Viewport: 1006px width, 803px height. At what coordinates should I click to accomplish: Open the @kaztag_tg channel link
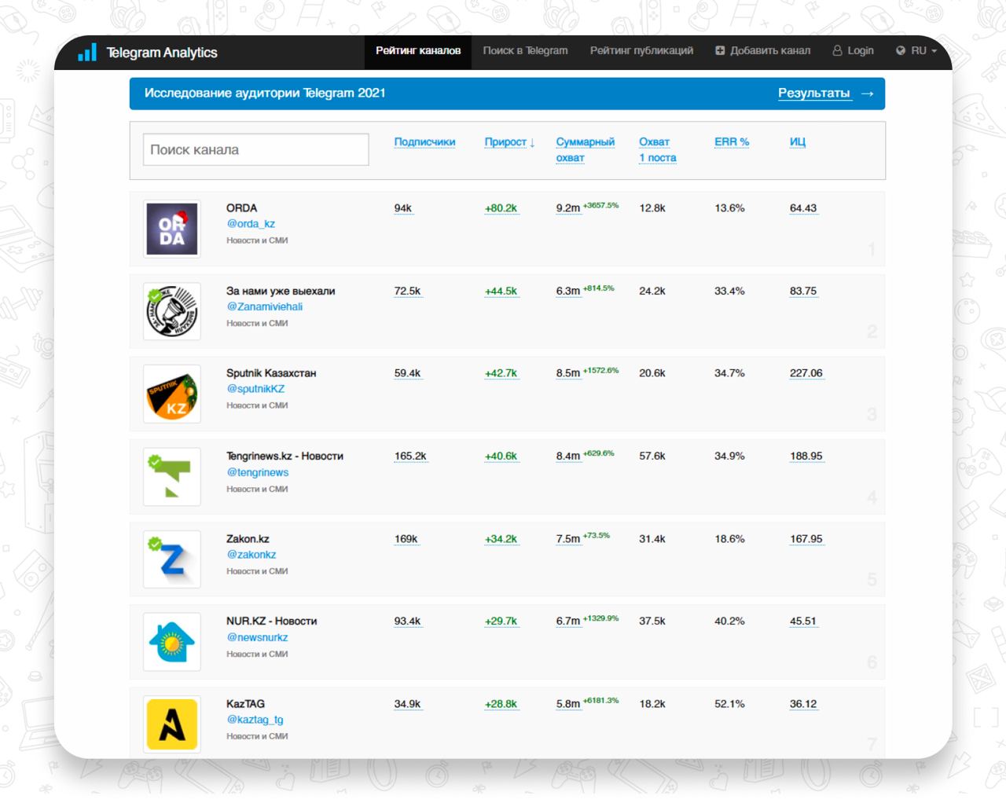[255, 720]
